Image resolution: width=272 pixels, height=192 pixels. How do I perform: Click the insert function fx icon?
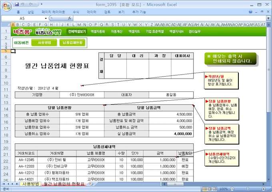tap(70, 18)
